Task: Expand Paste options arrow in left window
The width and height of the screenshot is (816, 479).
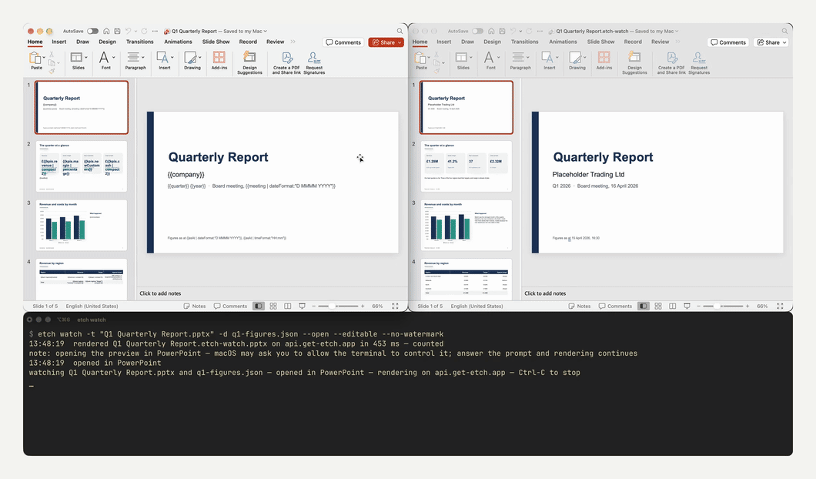Action: 44,57
